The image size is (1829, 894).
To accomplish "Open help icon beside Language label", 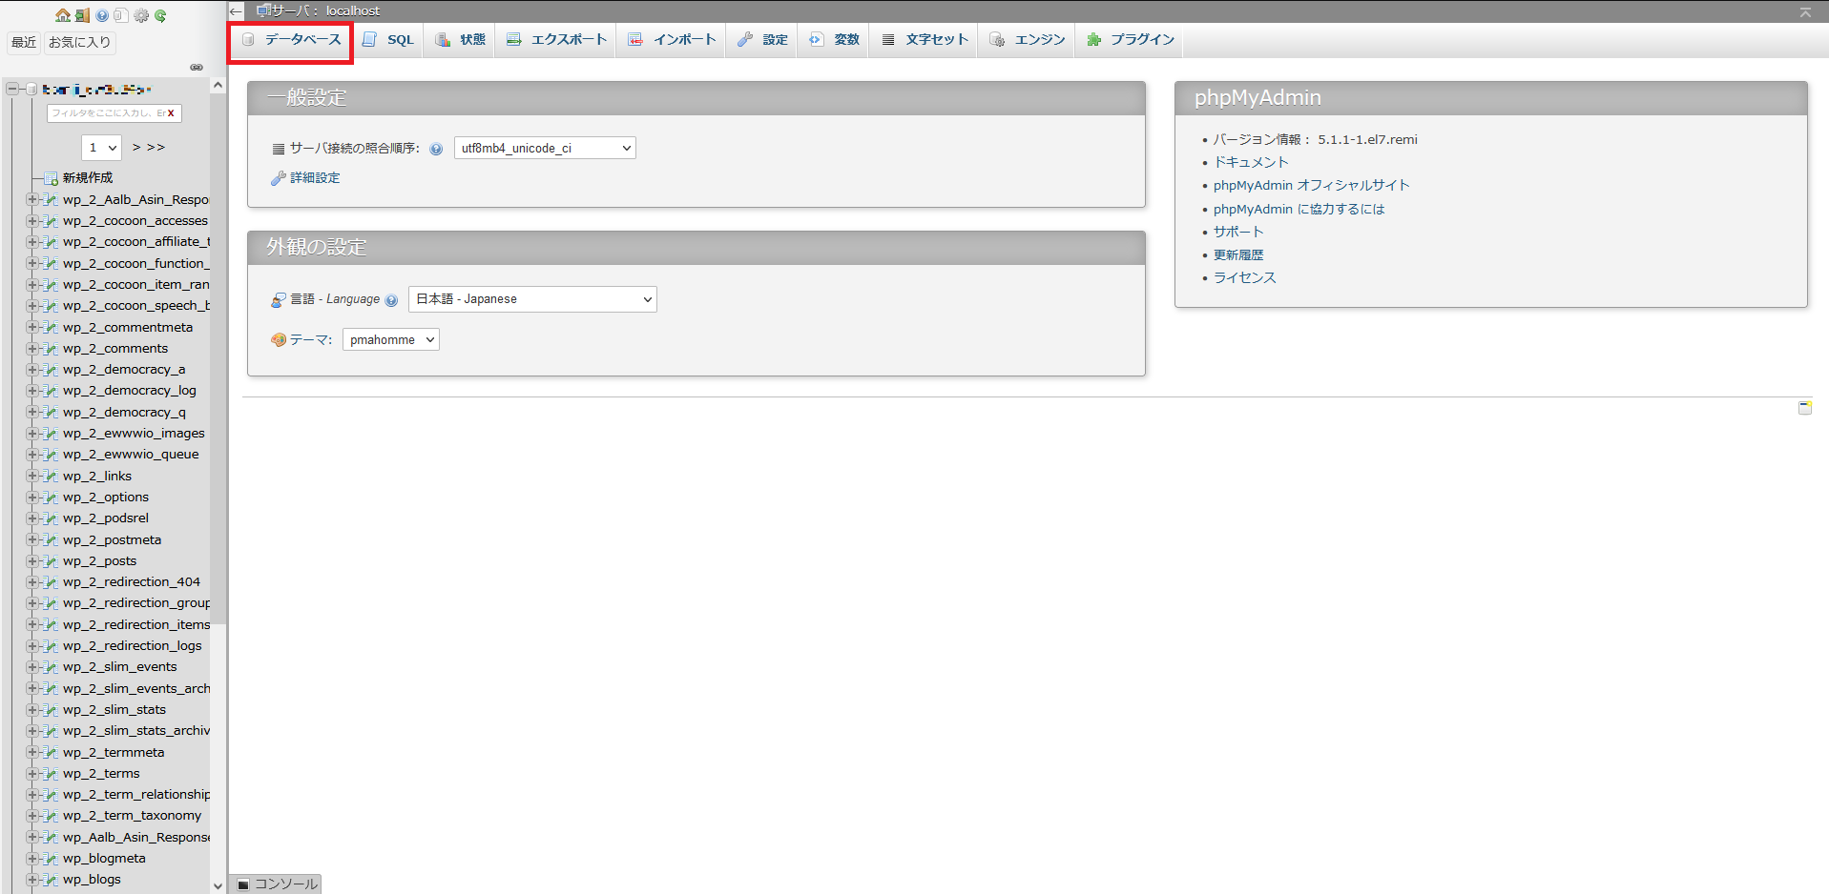I will coord(391,300).
